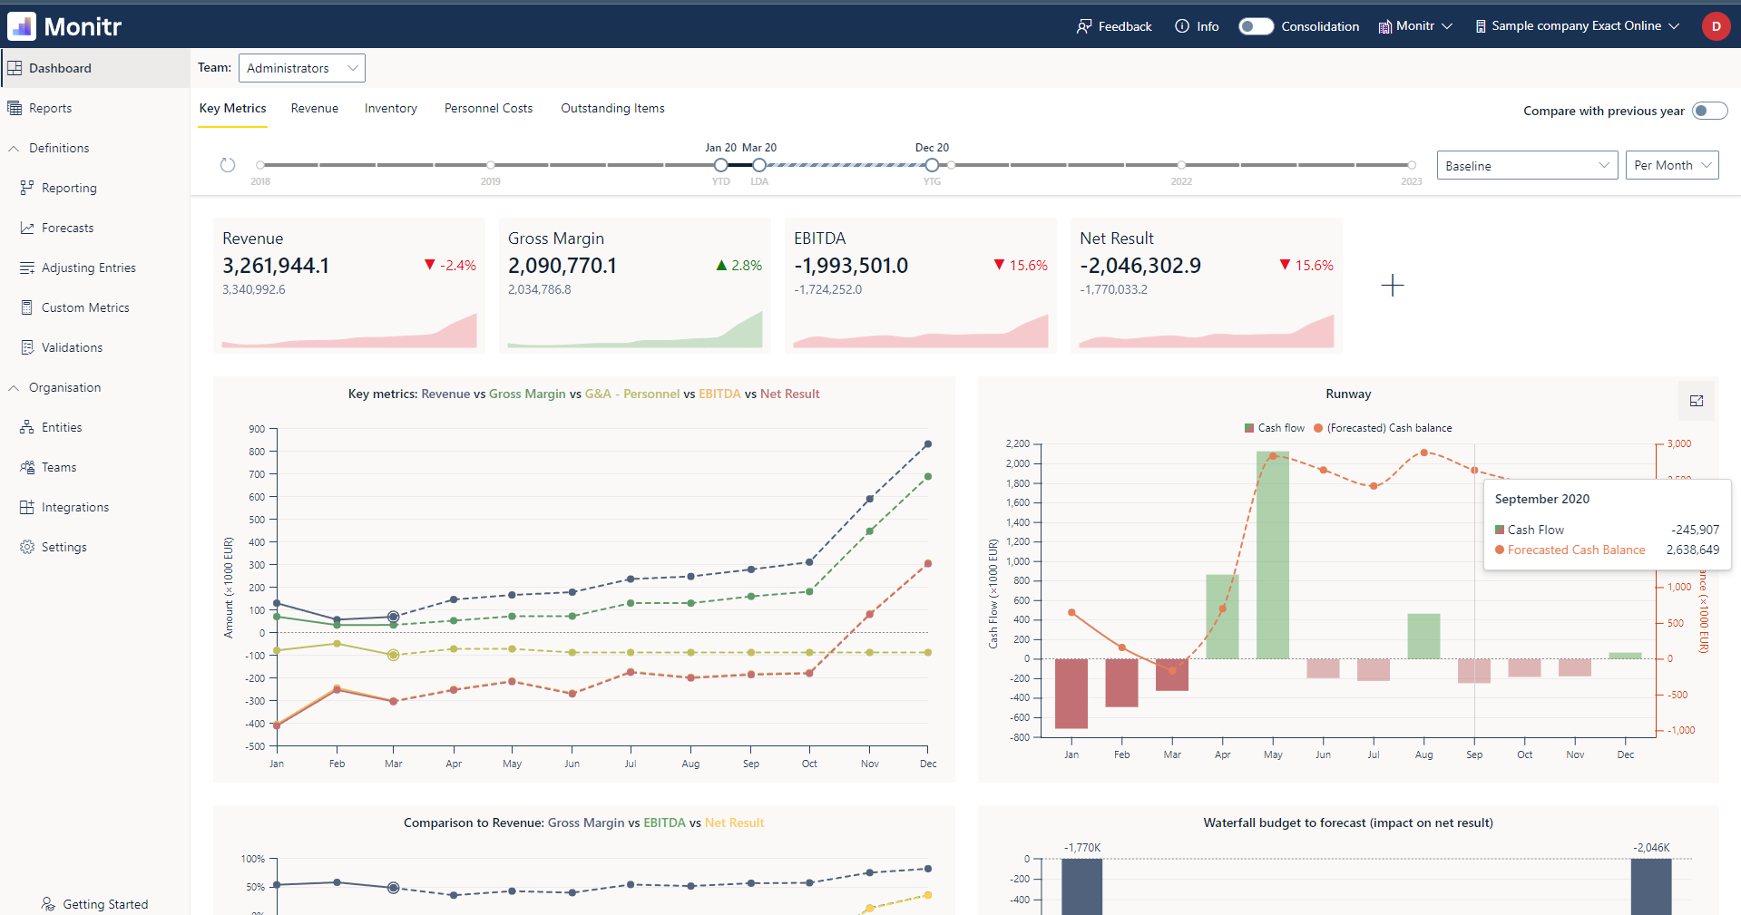Open the Outstanding Items tab
The image size is (1741, 915).
click(x=612, y=108)
